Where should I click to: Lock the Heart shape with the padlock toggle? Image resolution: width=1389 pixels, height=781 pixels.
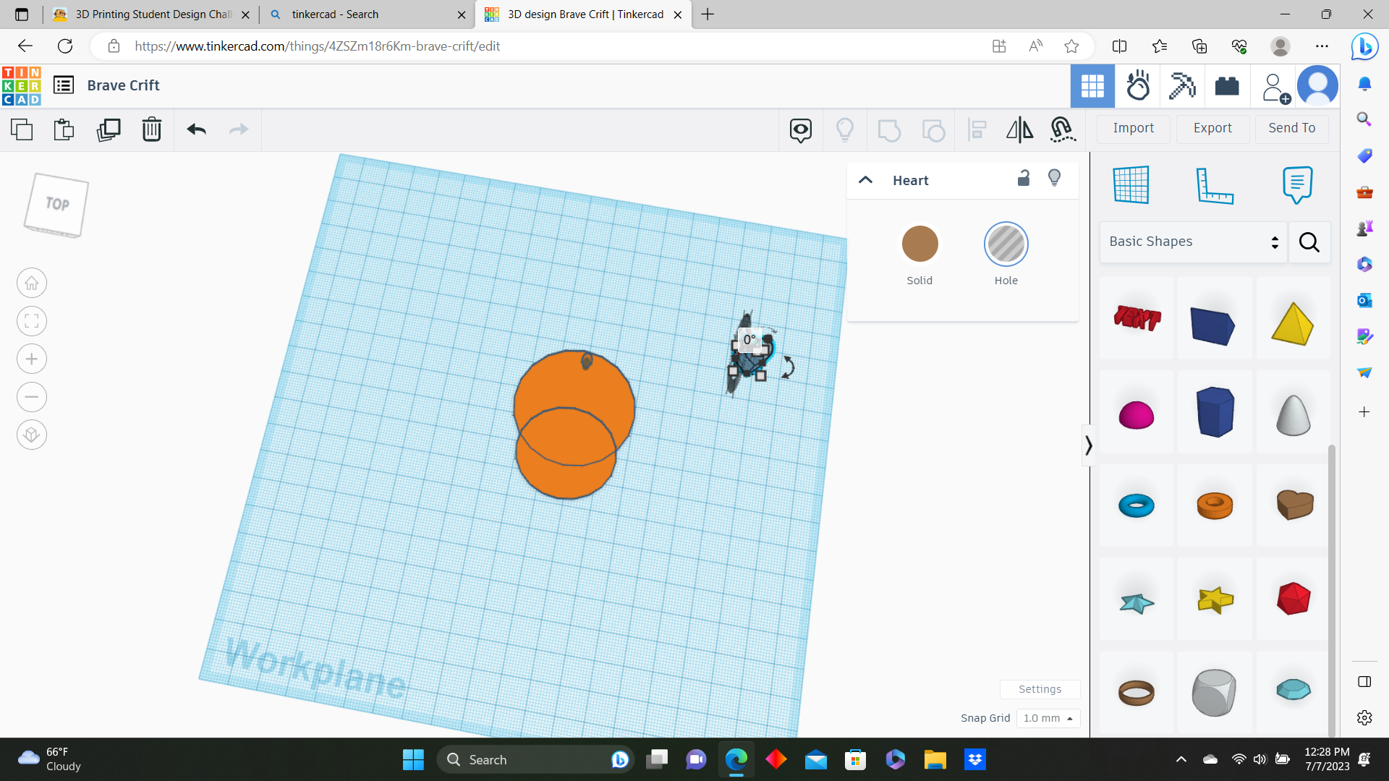pyautogui.click(x=1023, y=178)
